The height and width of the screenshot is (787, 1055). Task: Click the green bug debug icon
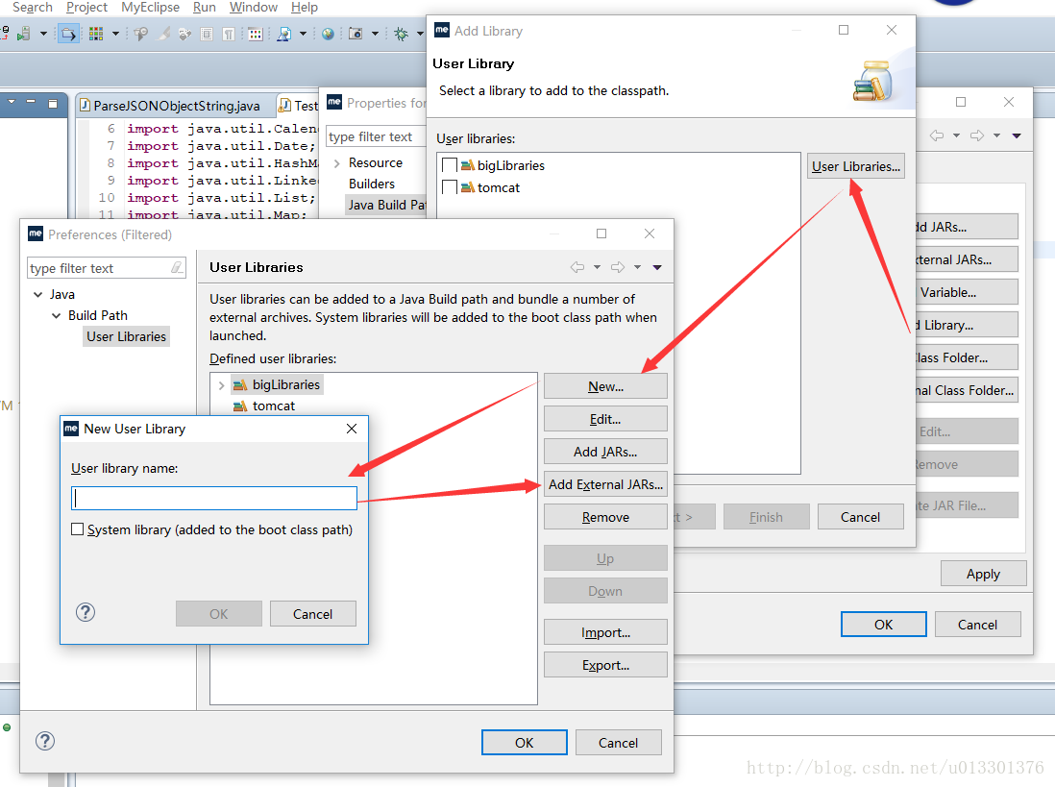click(x=402, y=34)
